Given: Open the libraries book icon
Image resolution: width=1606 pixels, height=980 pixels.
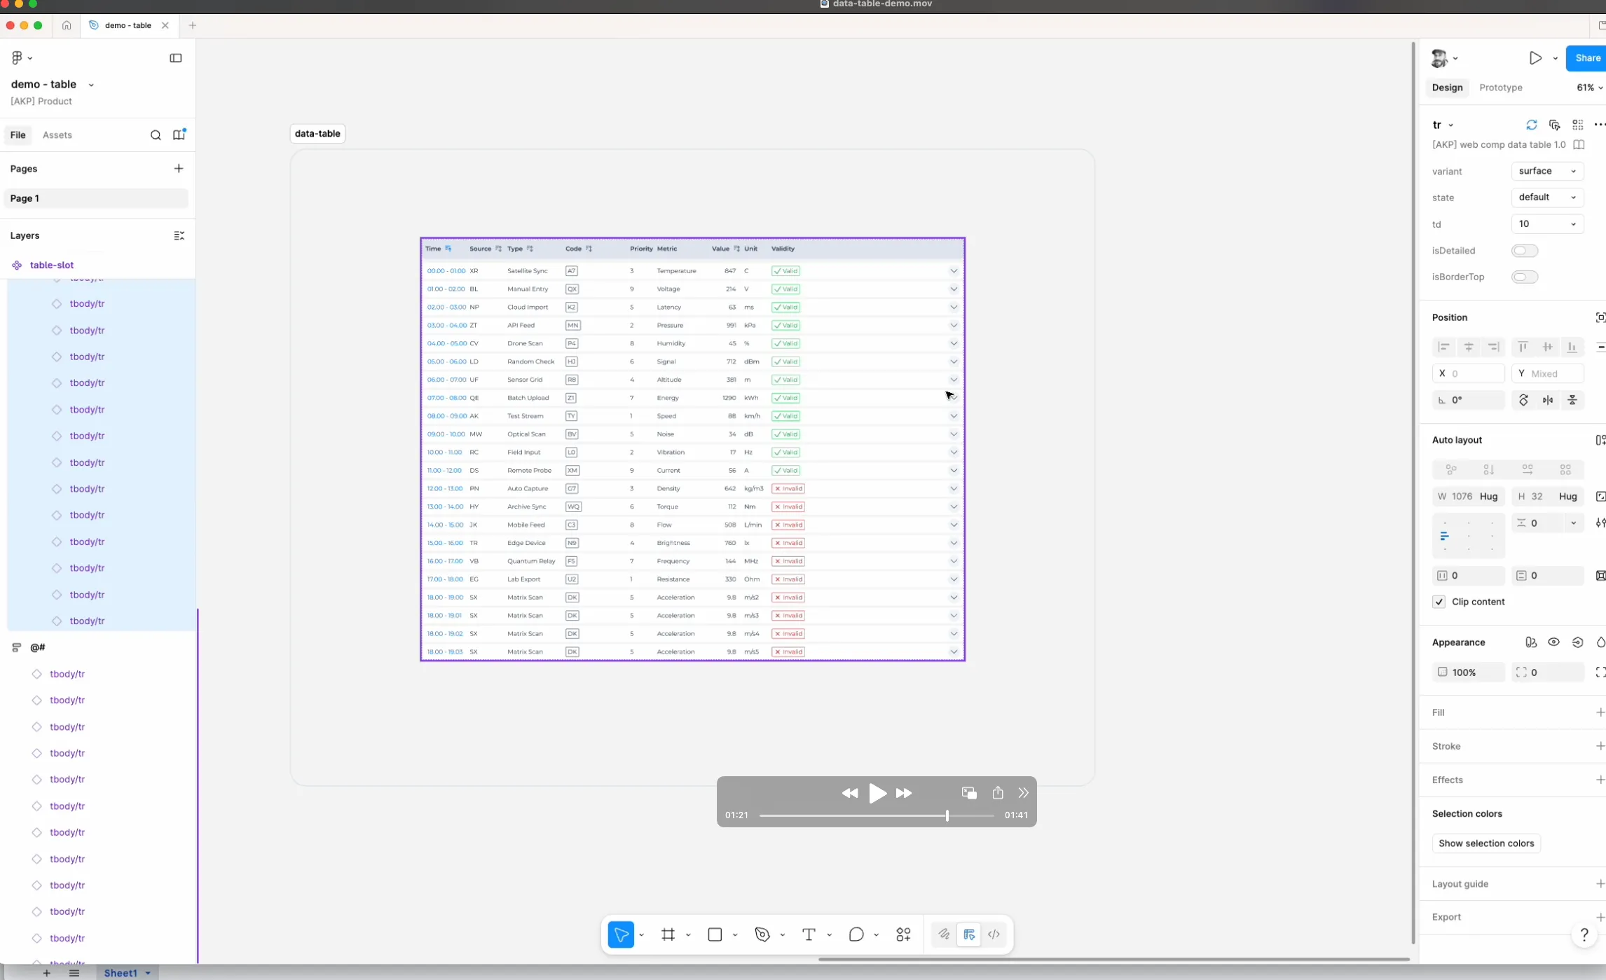Looking at the screenshot, I should pos(179,134).
